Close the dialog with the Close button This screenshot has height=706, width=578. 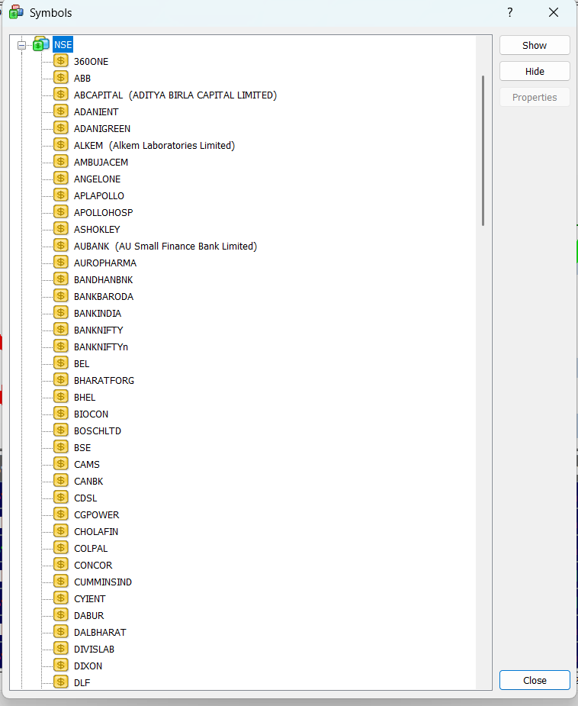(535, 680)
